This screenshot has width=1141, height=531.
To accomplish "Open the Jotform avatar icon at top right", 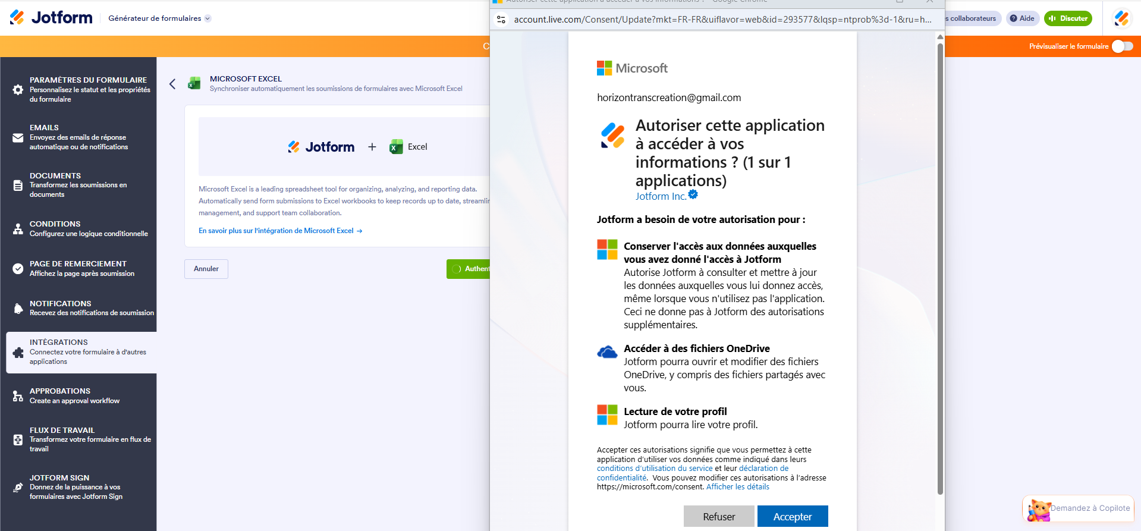I will [1122, 18].
